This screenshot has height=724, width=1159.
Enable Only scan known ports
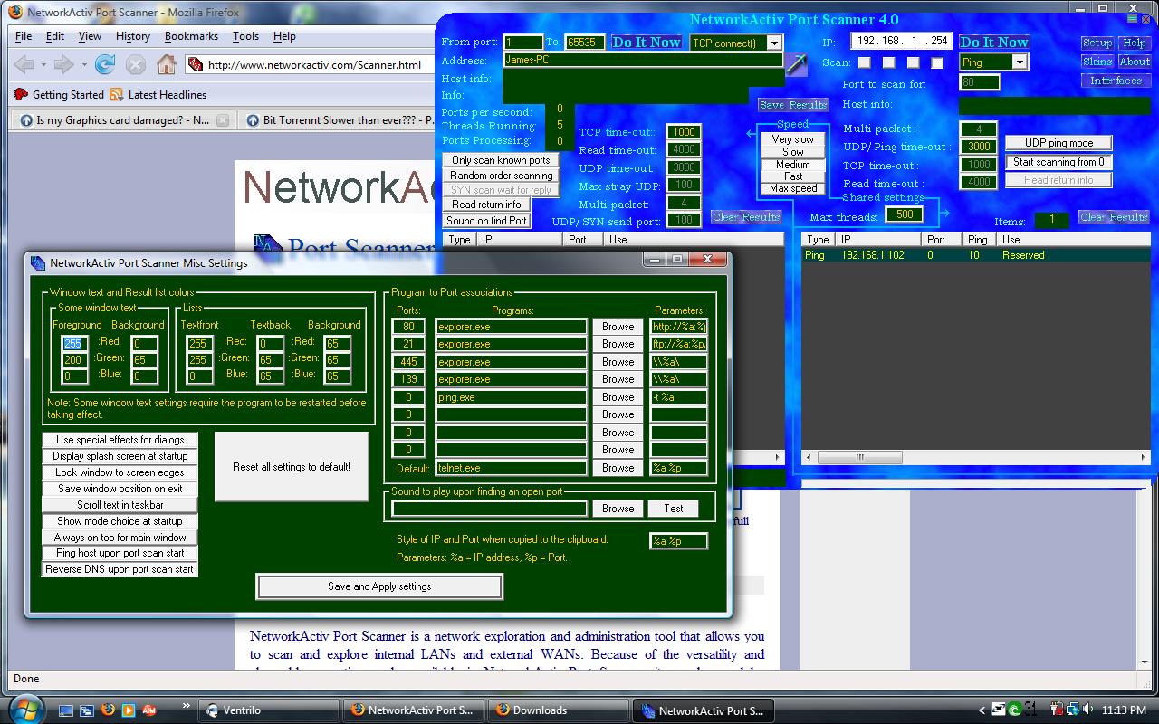click(x=501, y=160)
